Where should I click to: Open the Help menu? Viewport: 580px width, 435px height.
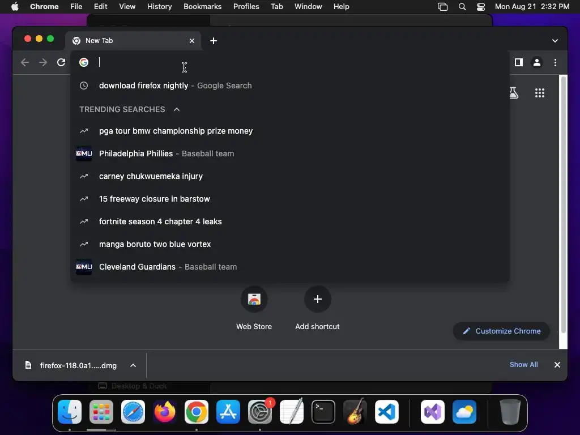tap(341, 6)
